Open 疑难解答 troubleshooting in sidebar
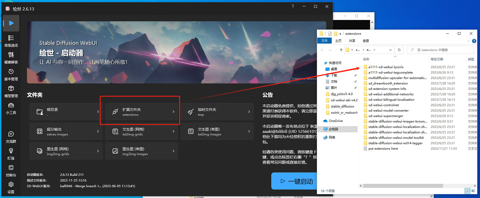480x198 pixels. 11,58
